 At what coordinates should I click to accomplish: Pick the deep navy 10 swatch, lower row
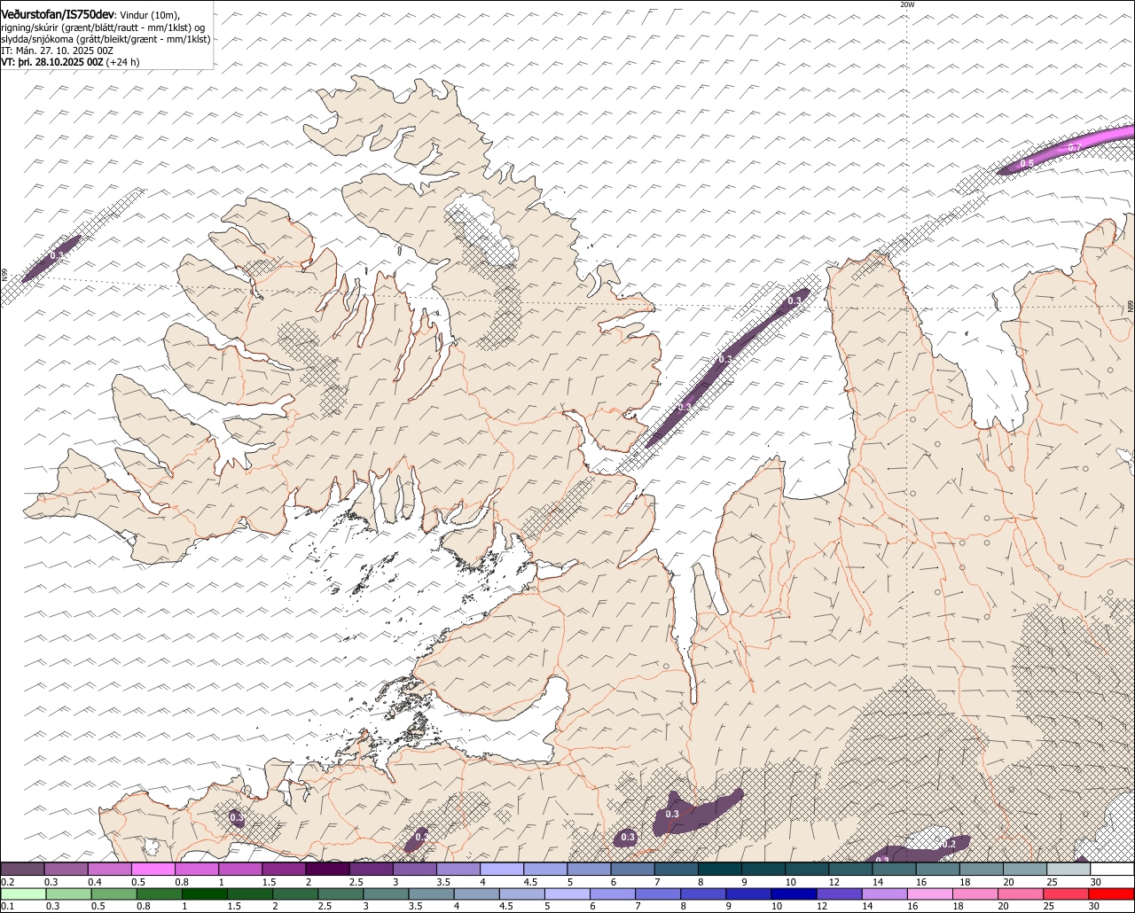(794, 893)
